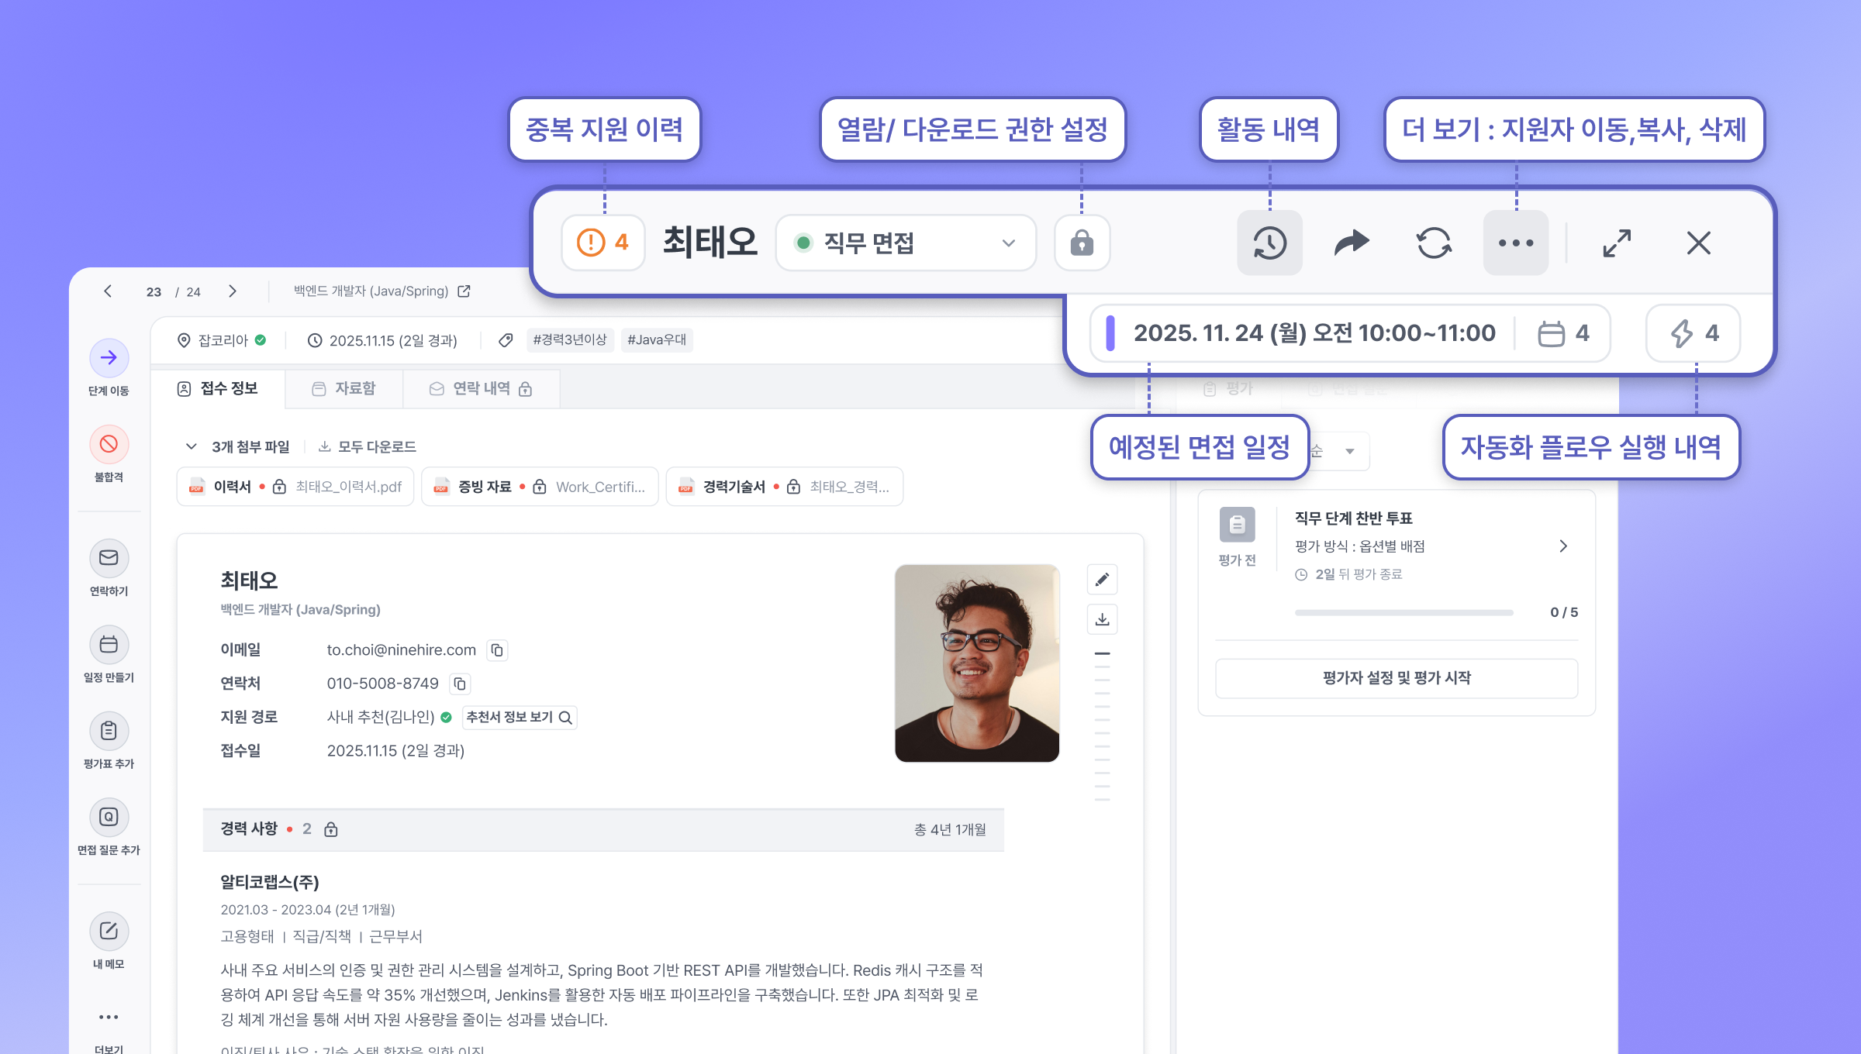Click the 불합격 reject icon
The height and width of the screenshot is (1054, 1861).
click(x=109, y=444)
